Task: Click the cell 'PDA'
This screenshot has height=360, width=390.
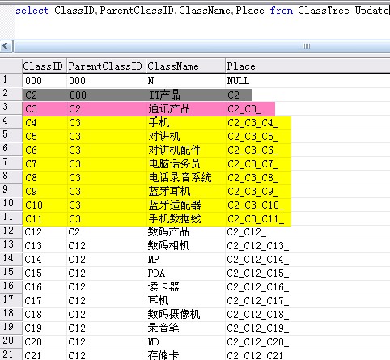Action: 156,273
